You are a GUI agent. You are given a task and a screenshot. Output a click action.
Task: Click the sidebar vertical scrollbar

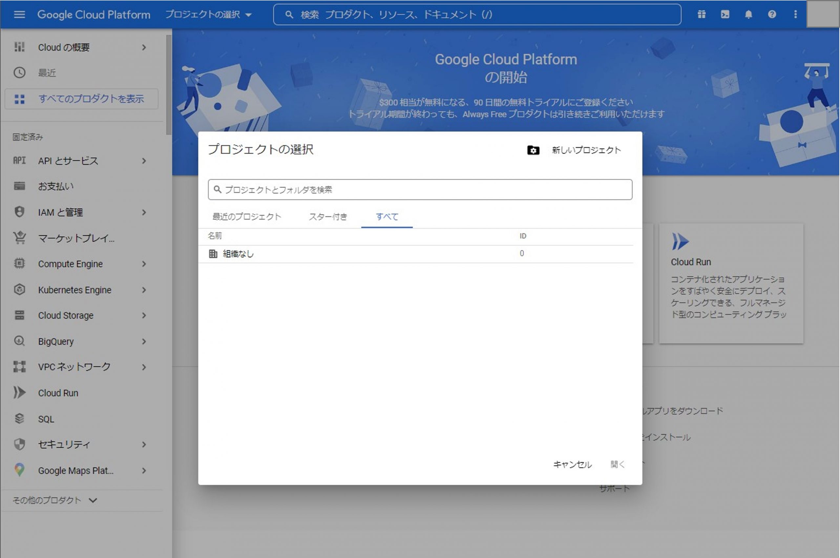tap(169, 85)
